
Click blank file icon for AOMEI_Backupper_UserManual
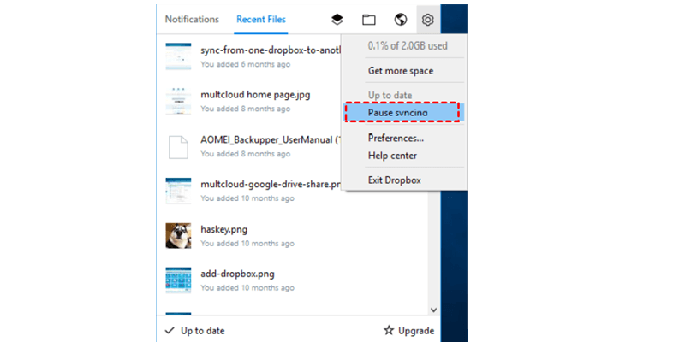coord(178,146)
